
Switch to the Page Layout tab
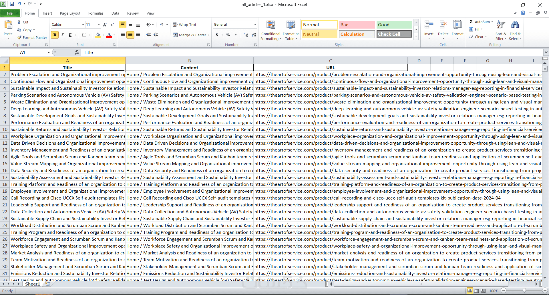pos(70,13)
